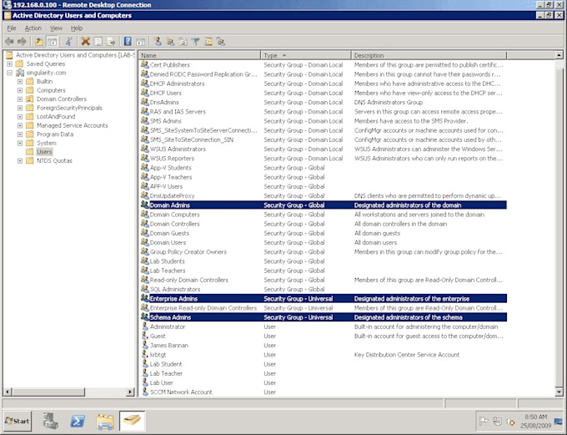Click the Schema Admins group icon
The width and height of the screenshot is (567, 435).
[x=144, y=317]
